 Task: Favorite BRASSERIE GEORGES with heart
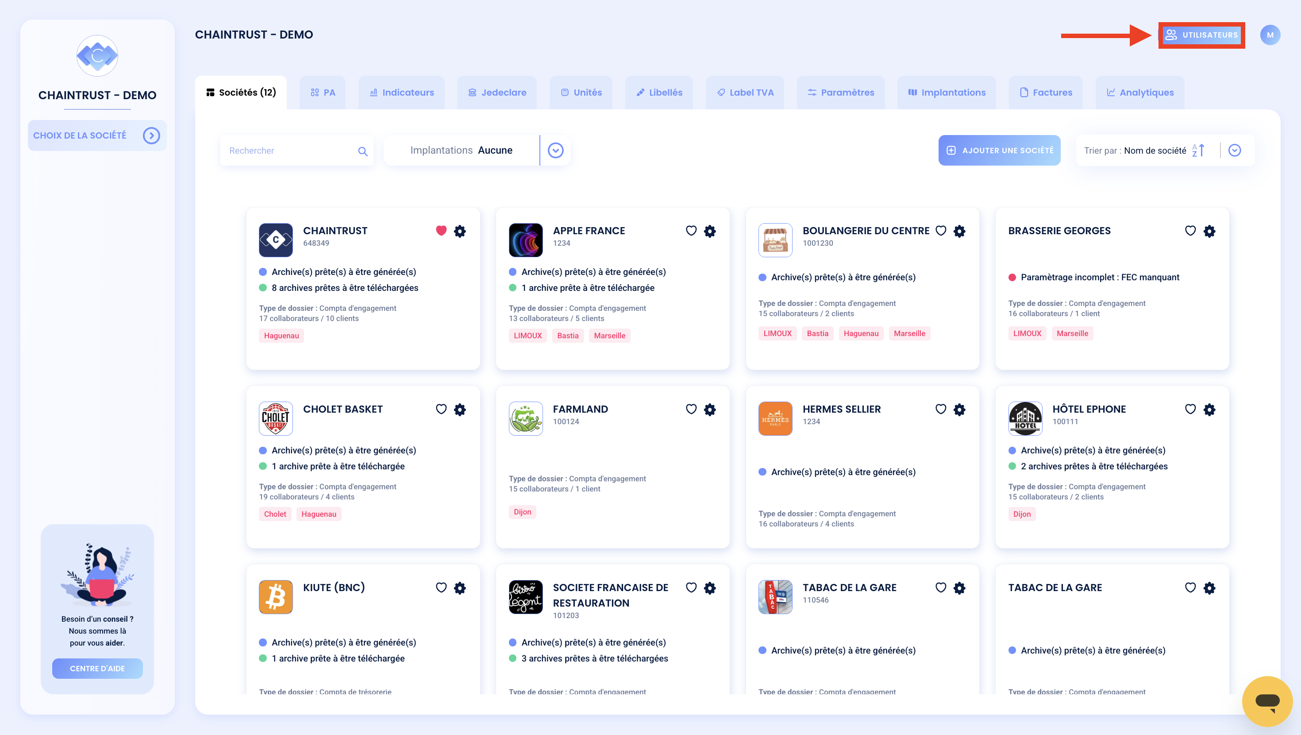1190,231
